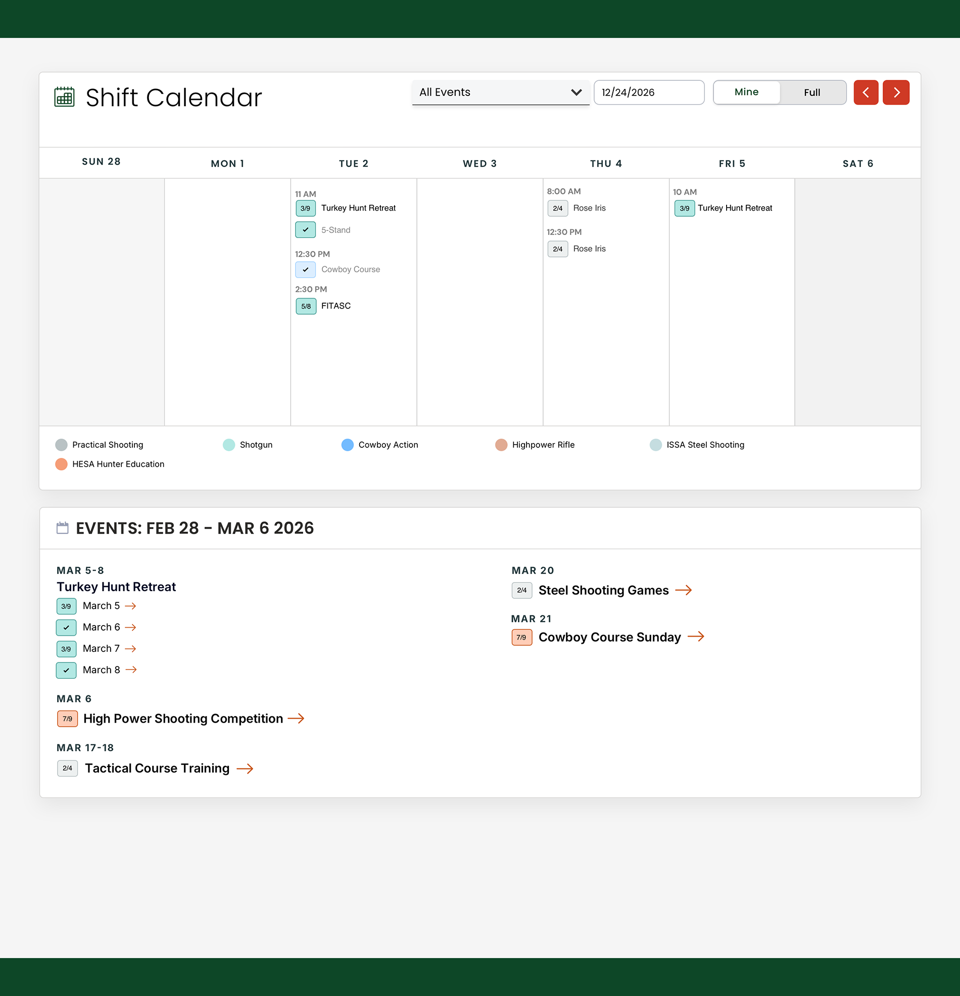Open Steel Shooting Games event
The height and width of the screenshot is (996, 960).
click(603, 590)
